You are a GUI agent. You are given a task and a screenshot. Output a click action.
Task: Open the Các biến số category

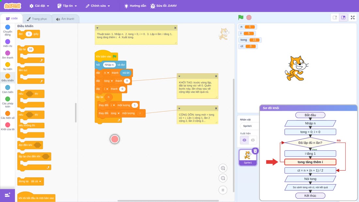tap(8, 115)
